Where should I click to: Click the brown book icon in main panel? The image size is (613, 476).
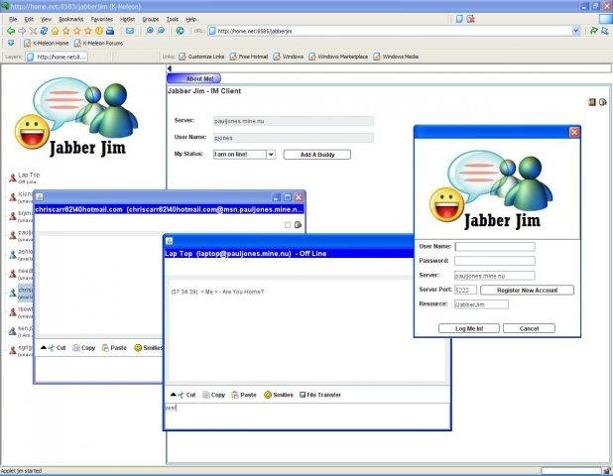coord(592,102)
